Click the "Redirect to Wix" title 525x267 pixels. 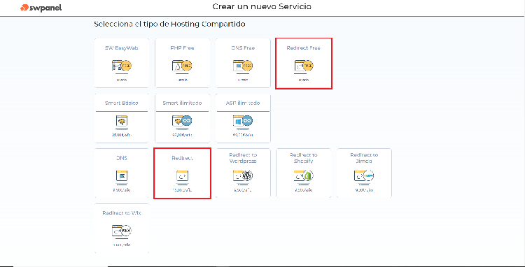tap(122, 213)
